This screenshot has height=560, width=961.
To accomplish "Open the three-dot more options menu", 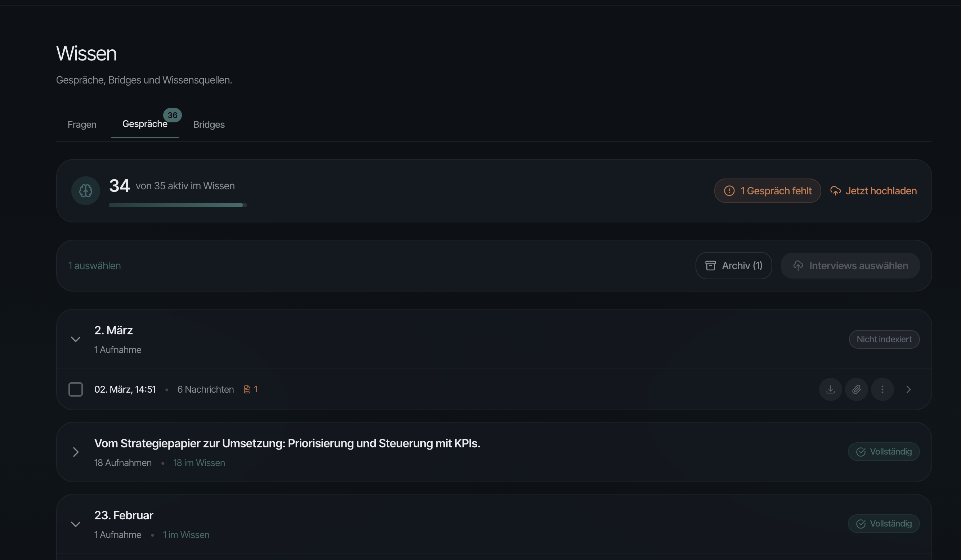I will click(882, 389).
